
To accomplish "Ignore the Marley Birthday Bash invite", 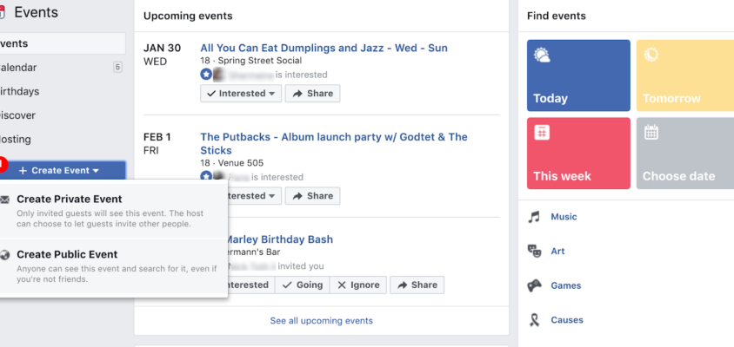I will pos(357,285).
